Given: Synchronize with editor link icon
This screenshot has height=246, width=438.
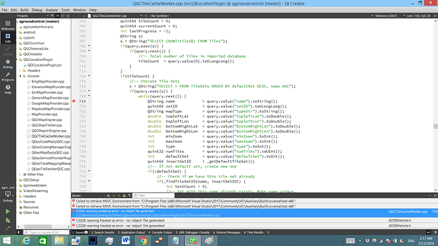Looking at the screenshot, I should pyautogui.click(x=58, y=16).
